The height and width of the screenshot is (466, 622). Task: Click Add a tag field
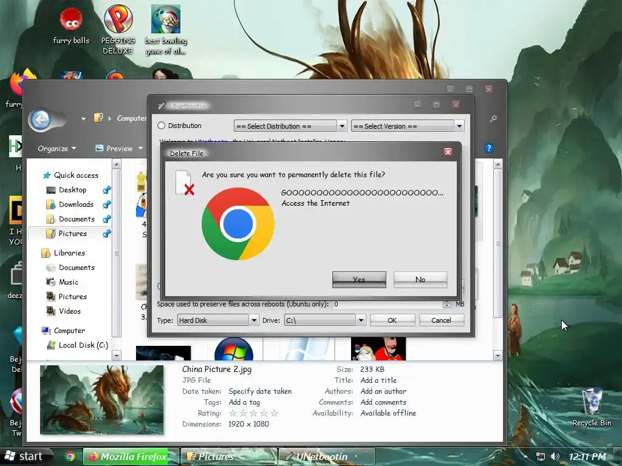click(x=244, y=402)
